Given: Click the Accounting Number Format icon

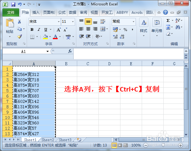Looking at the screenshot, I should [x=115, y=30].
